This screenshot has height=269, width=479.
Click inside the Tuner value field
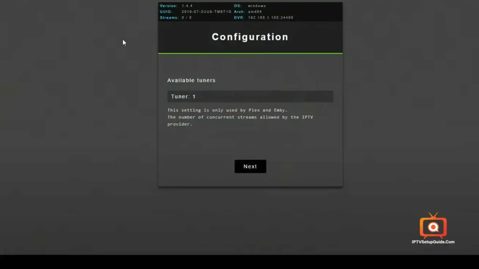(x=250, y=96)
